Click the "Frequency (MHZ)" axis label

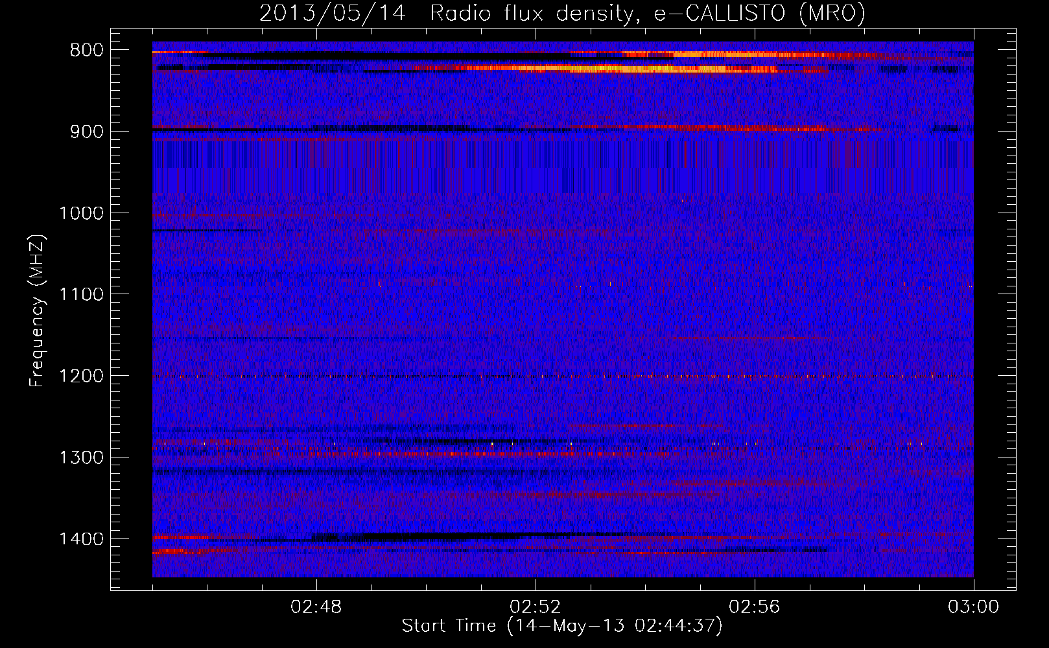click(38, 311)
